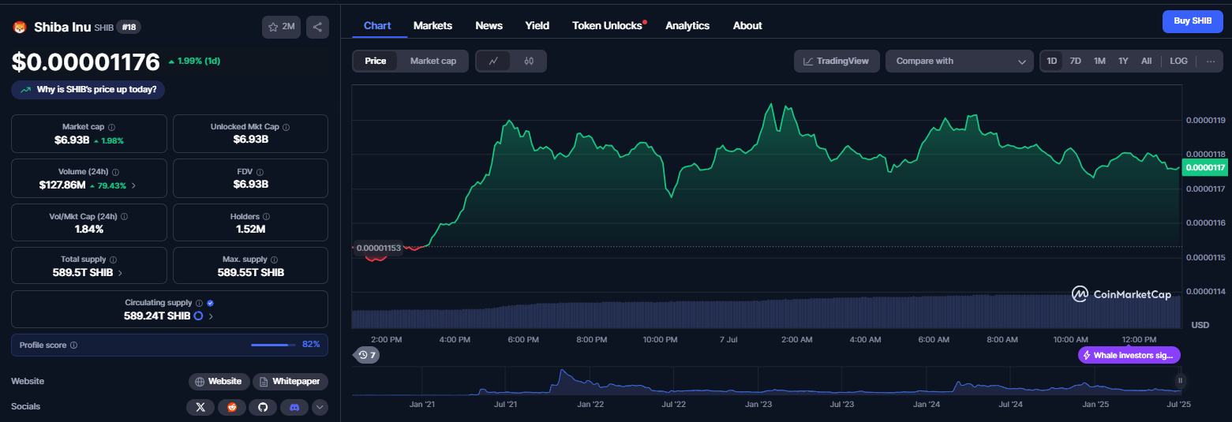Open the Chart tab
Viewport: 1232px width, 422px height.
coord(377,25)
